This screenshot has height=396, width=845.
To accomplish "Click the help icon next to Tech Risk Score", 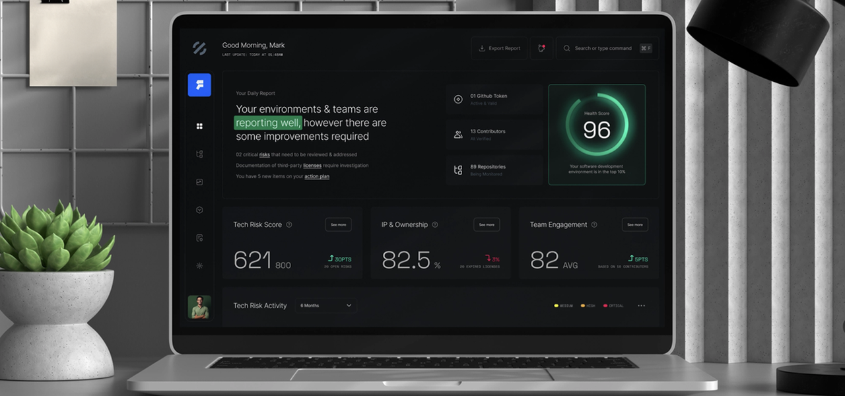I will (x=289, y=224).
